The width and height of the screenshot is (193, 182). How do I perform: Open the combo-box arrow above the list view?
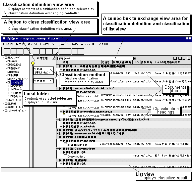tap(135, 59)
